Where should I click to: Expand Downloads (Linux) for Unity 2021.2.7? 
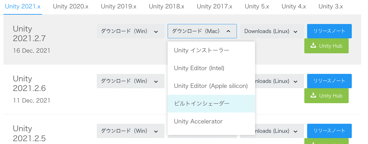pyautogui.click(x=272, y=31)
